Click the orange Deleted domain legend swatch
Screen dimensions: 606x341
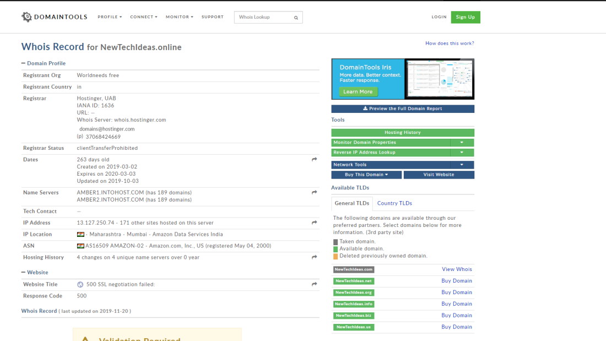336,256
